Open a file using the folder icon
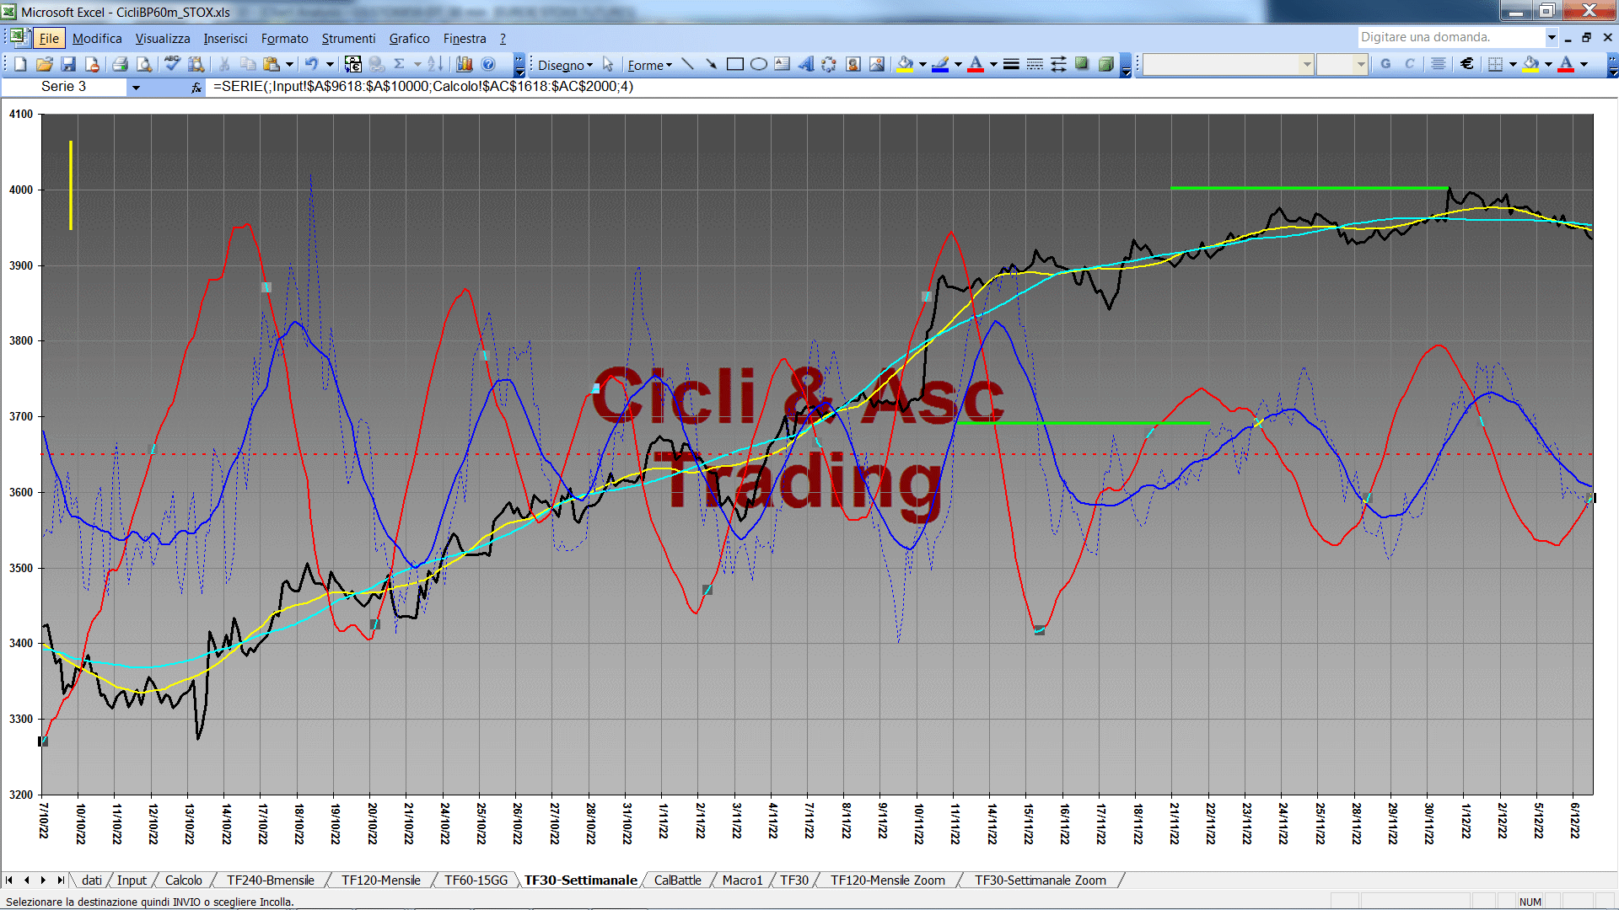Screen dimensions: 1619x910 tap(44, 64)
